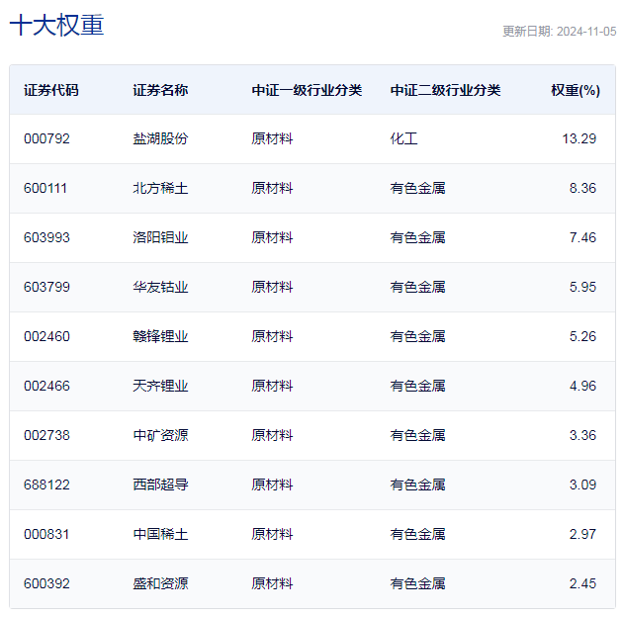623x617 pixels.
Task: Click stock name 西部超导
Action: (x=160, y=485)
